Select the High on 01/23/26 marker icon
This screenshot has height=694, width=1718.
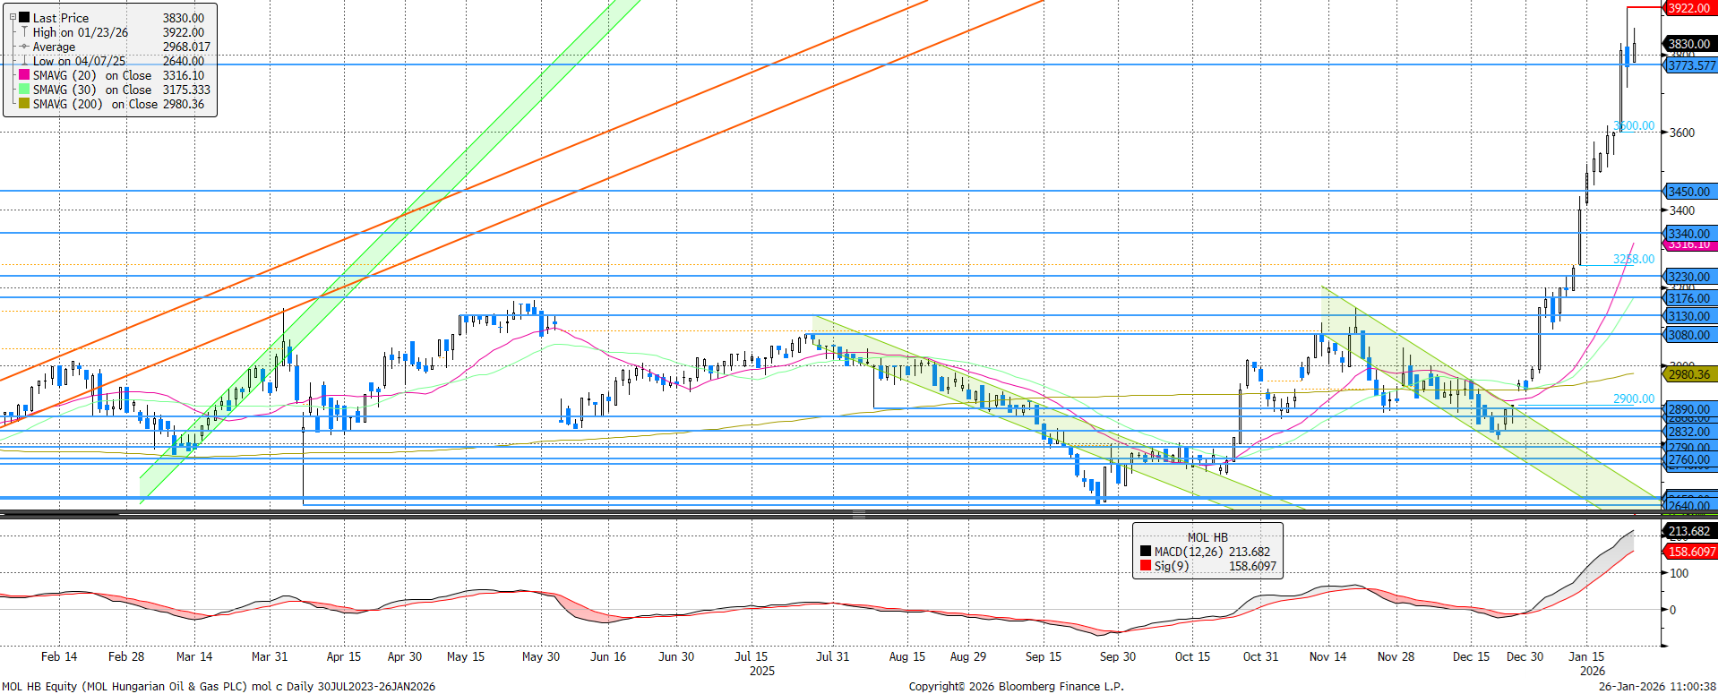(24, 32)
